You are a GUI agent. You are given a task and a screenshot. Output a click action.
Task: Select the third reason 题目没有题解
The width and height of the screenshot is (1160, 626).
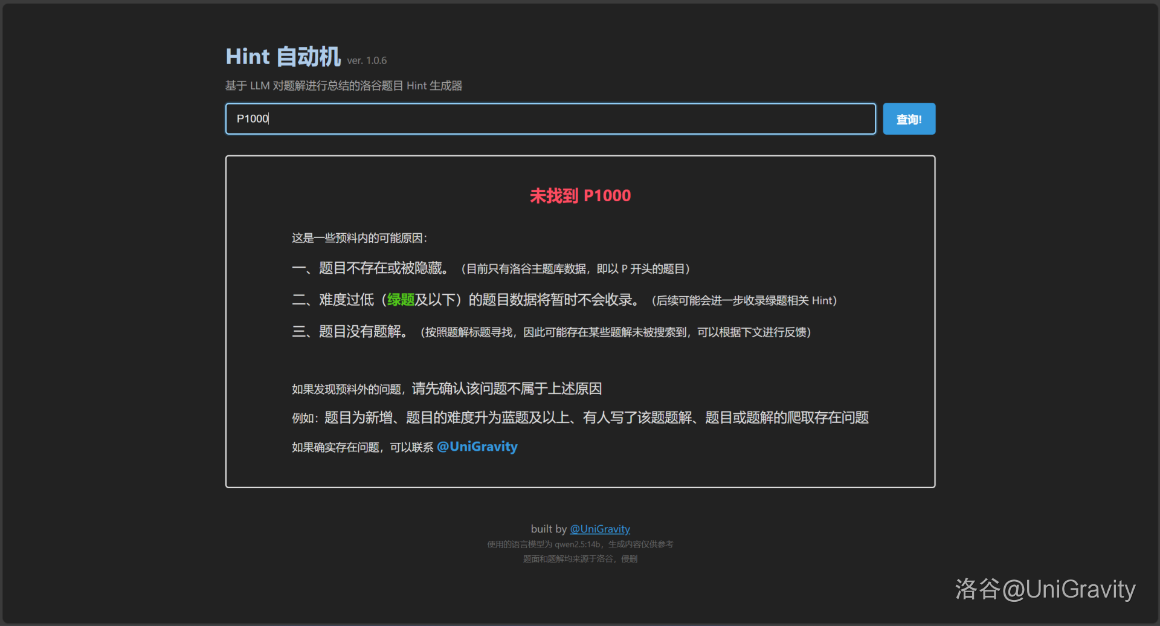point(362,332)
